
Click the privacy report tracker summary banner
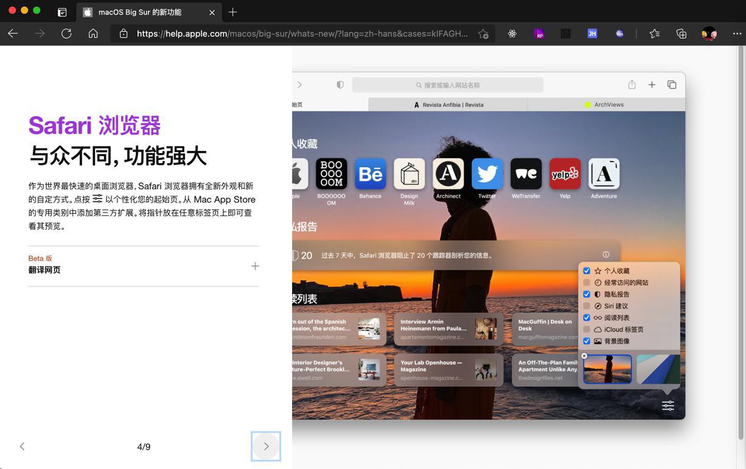click(x=456, y=255)
